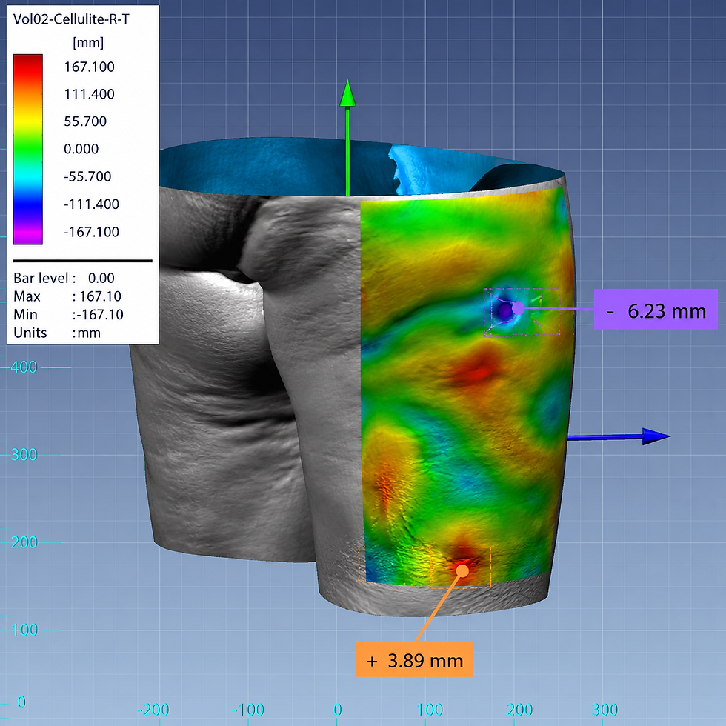Click the 400 vertical axis tick label
726x726 pixels.
click(24, 367)
